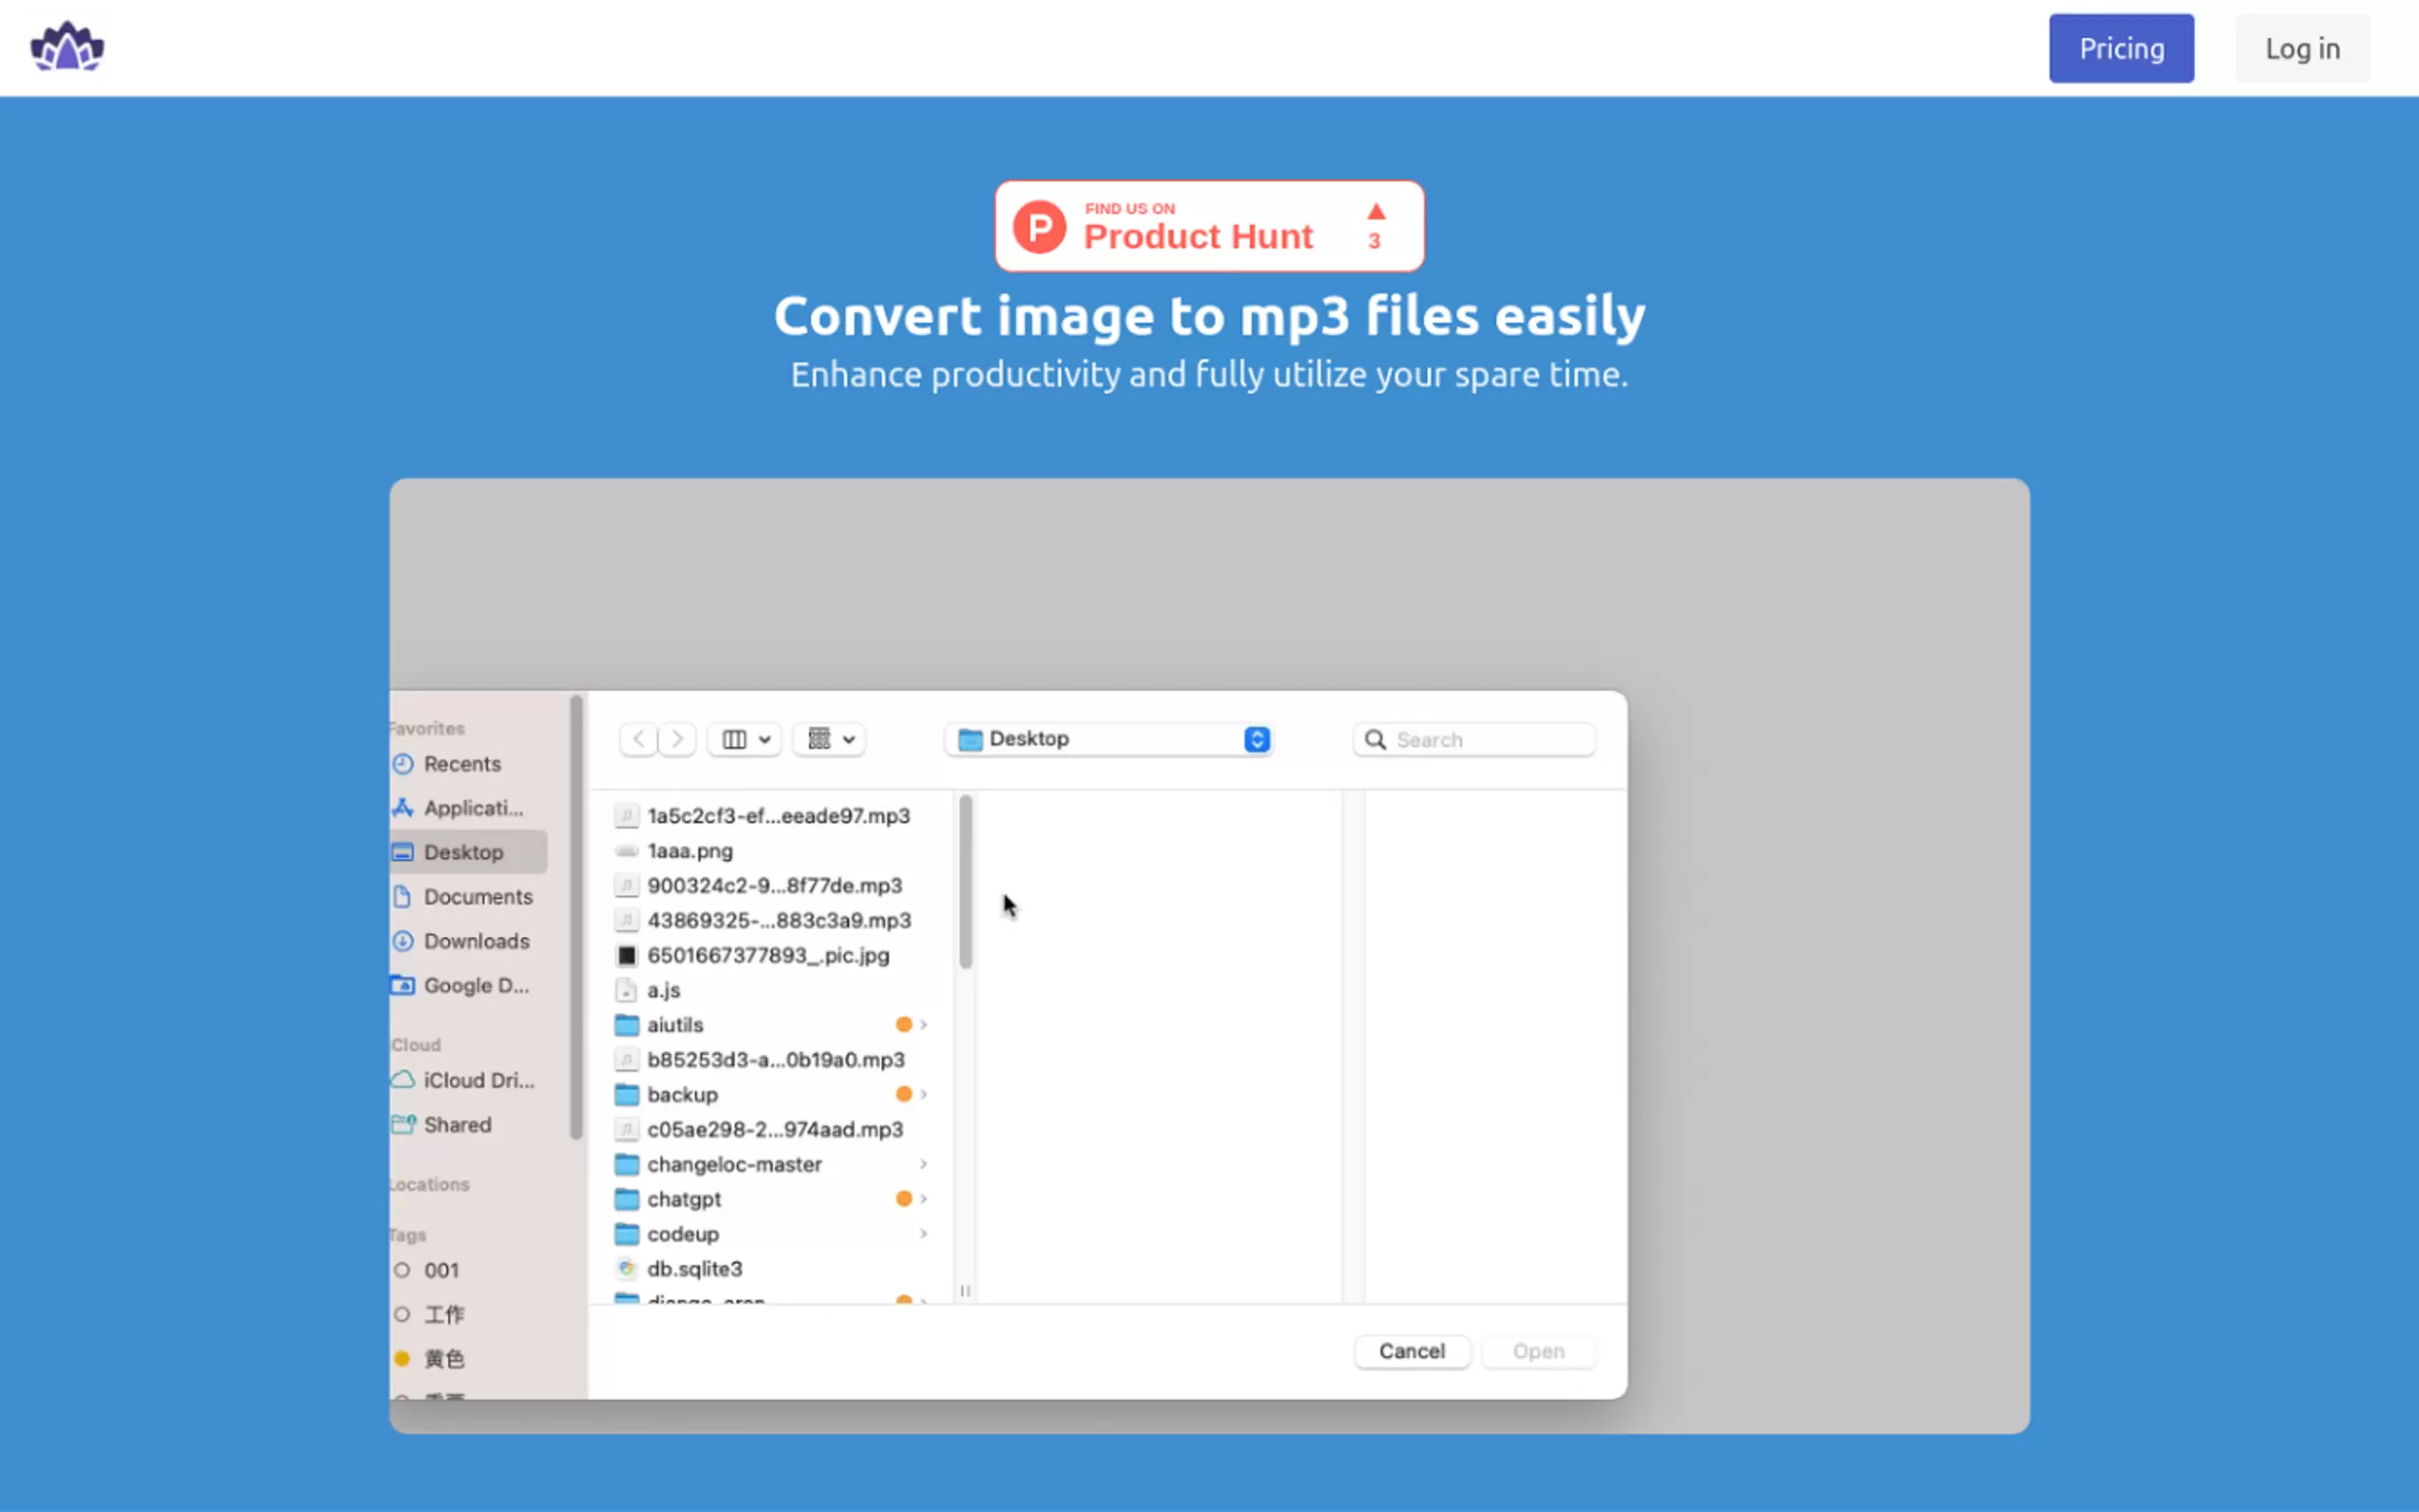This screenshot has width=2419, height=1512.
Task: Click the Pricing button
Action: pyautogui.click(x=2121, y=48)
